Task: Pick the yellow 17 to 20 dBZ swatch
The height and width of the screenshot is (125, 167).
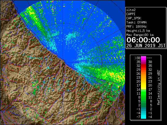Action: pyautogui.click(x=144, y=85)
